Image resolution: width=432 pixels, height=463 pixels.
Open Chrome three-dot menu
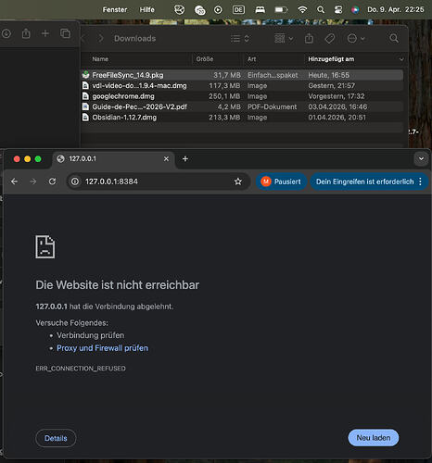click(x=420, y=181)
